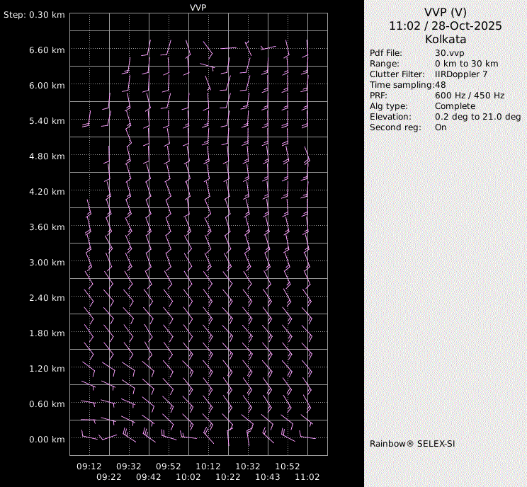This screenshot has height=487, width=527.
Task: Select the Kolkata station name
Action: 445,39
